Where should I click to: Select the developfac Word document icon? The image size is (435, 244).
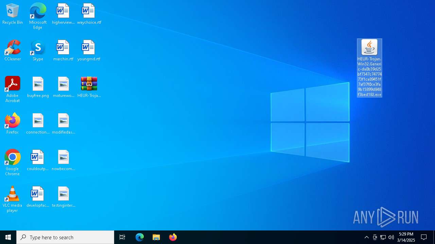tap(38, 197)
